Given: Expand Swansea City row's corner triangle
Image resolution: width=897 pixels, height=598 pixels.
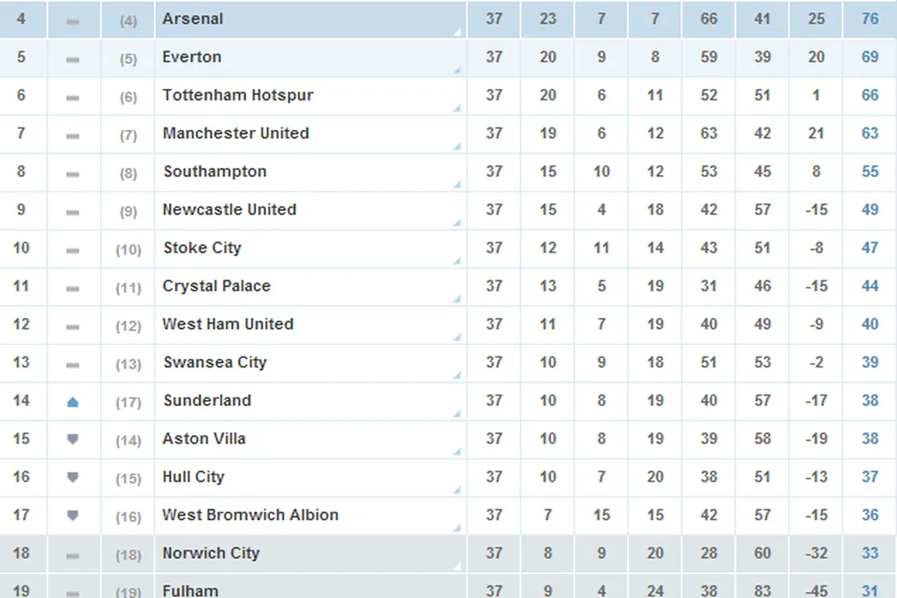Looking at the screenshot, I should tap(459, 375).
